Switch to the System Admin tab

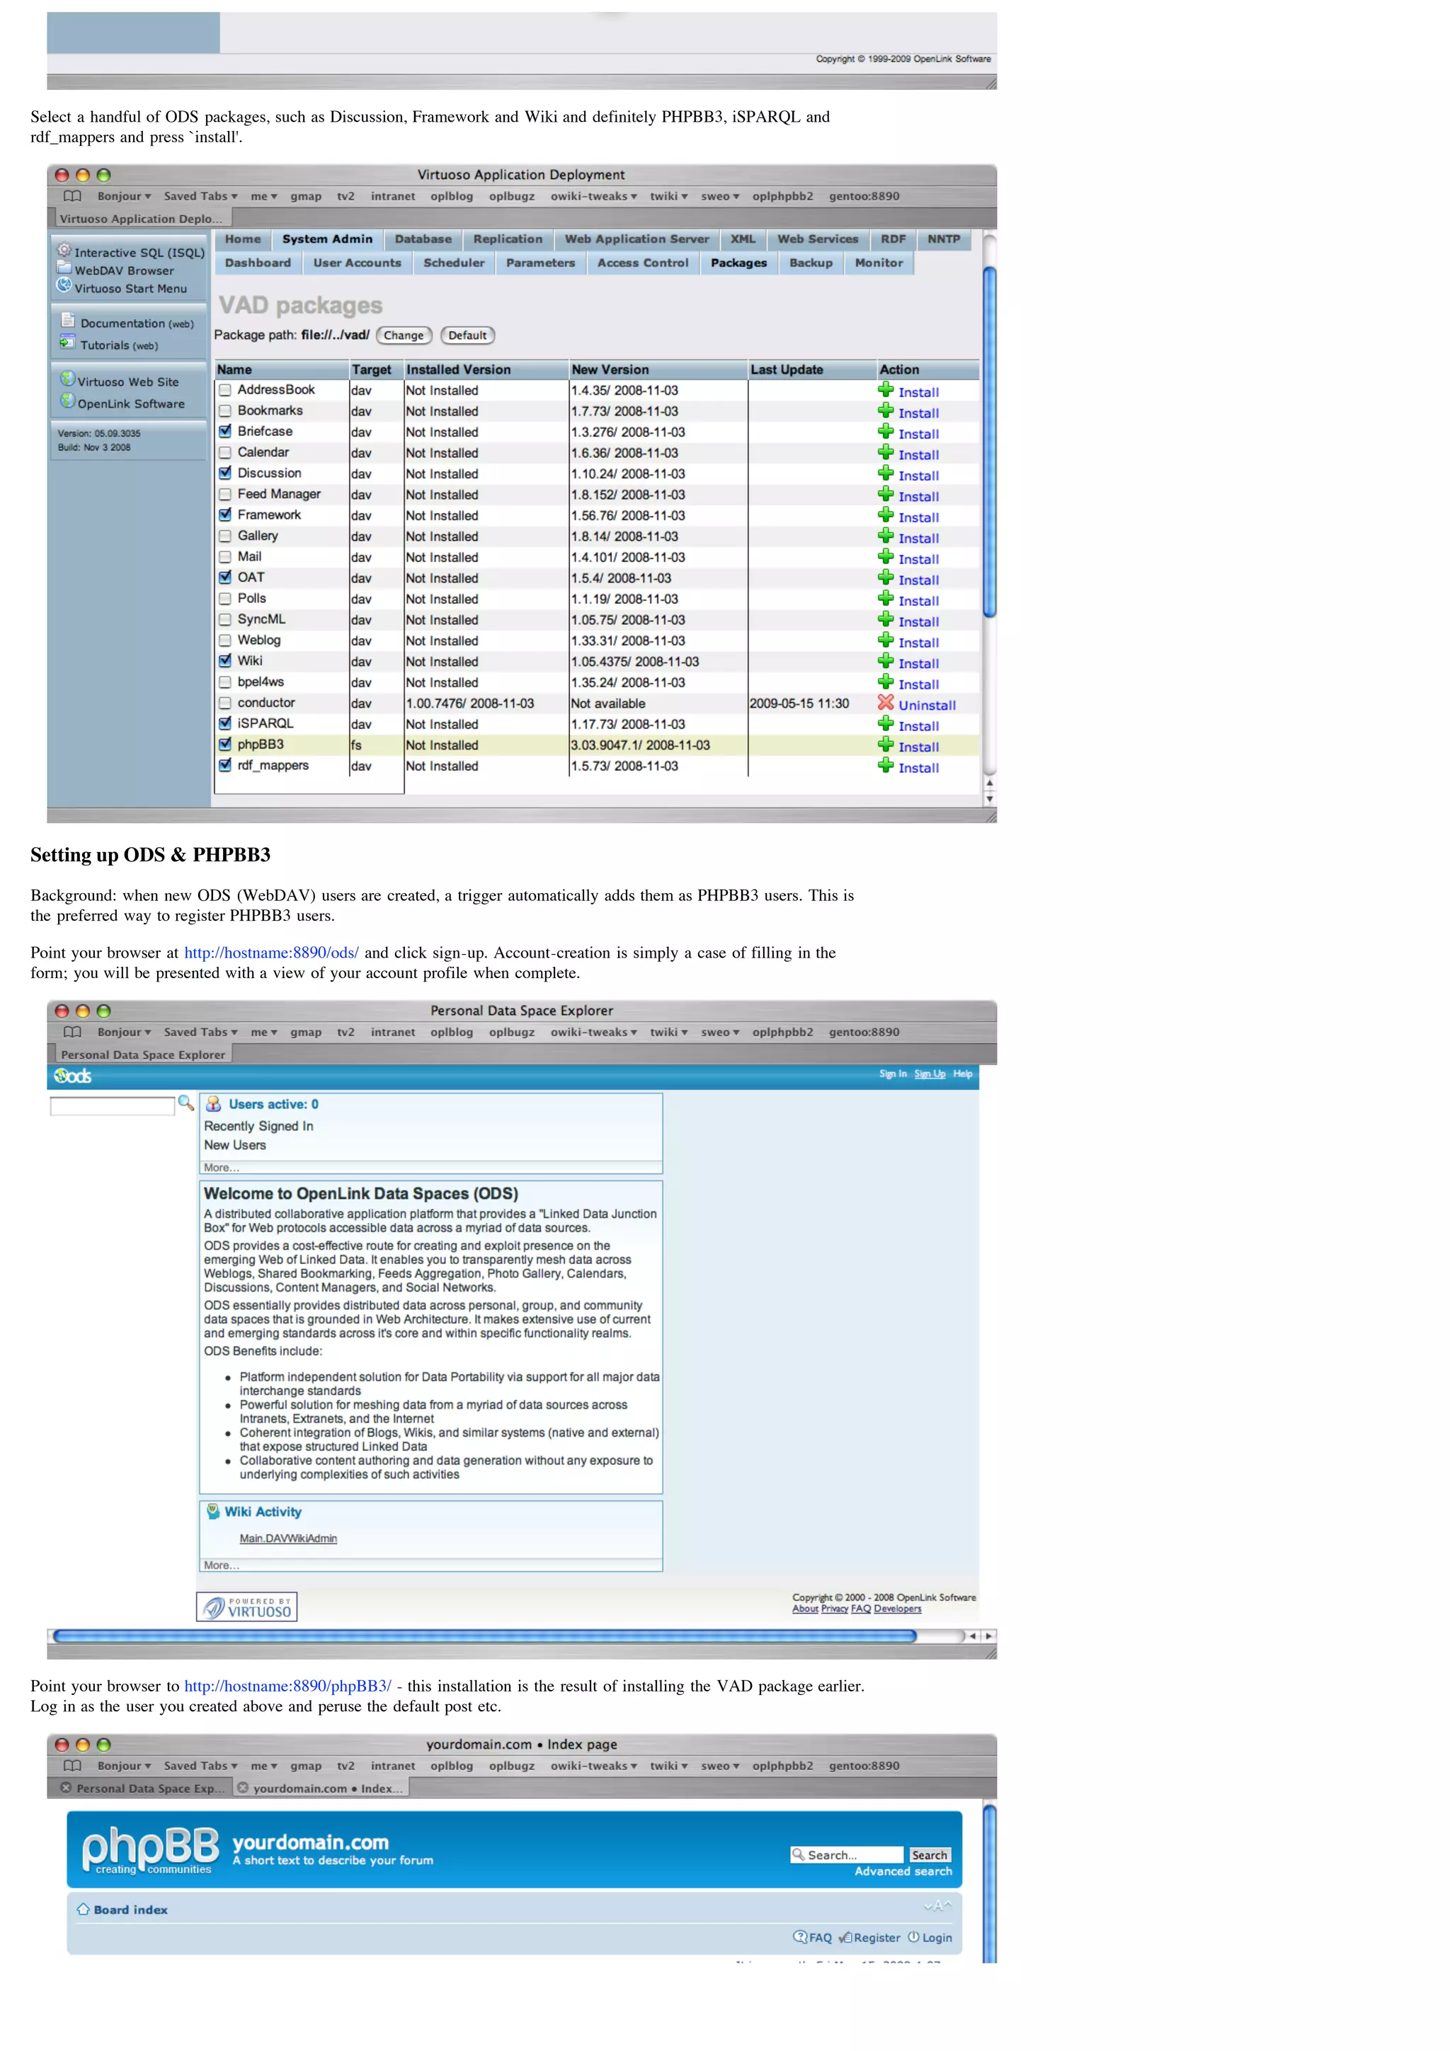click(x=327, y=239)
